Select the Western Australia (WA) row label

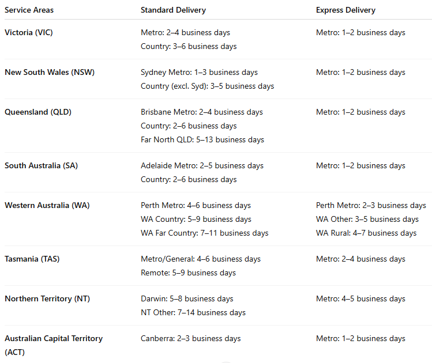click(x=47, y=206)
